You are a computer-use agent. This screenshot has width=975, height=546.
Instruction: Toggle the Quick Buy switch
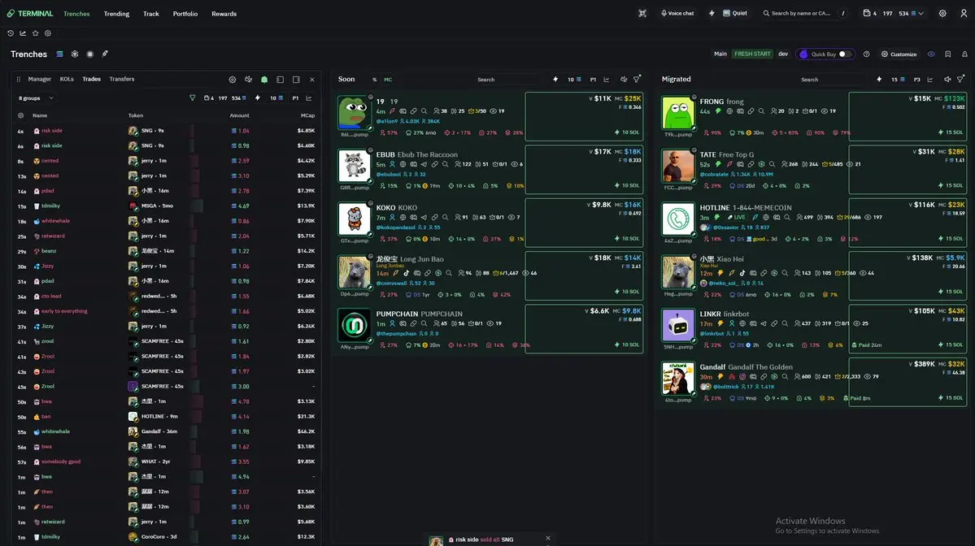pyautogui.click(x=844, y=54)
